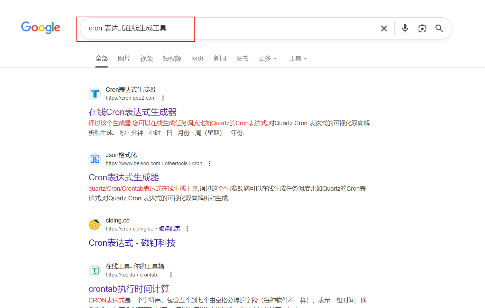
Task: Open more options for the cron.qqe2.com result
Action: pyautogui.click(x=163, y=98)
